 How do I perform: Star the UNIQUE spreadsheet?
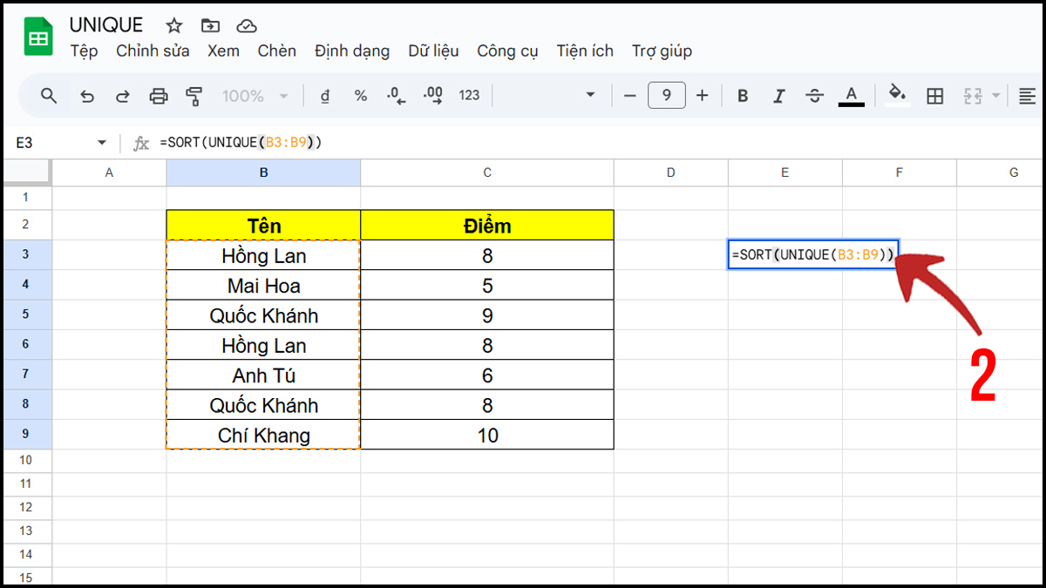(x=173, y=25)
